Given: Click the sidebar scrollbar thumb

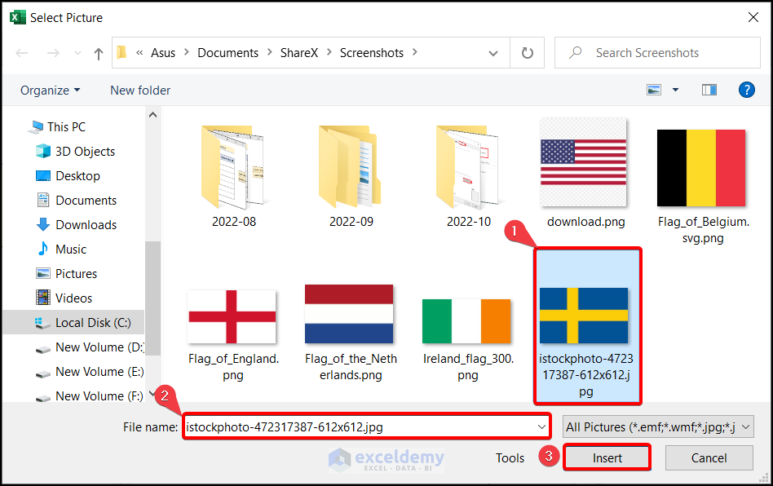Looking at the screenshot, I should click(152, 298).
